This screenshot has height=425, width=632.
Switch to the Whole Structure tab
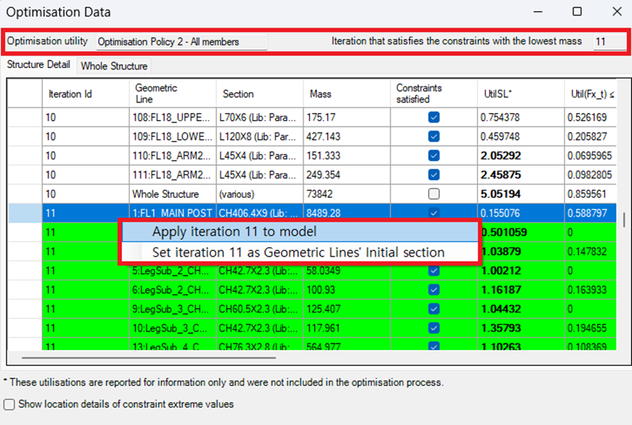click(x=114, y=66)
